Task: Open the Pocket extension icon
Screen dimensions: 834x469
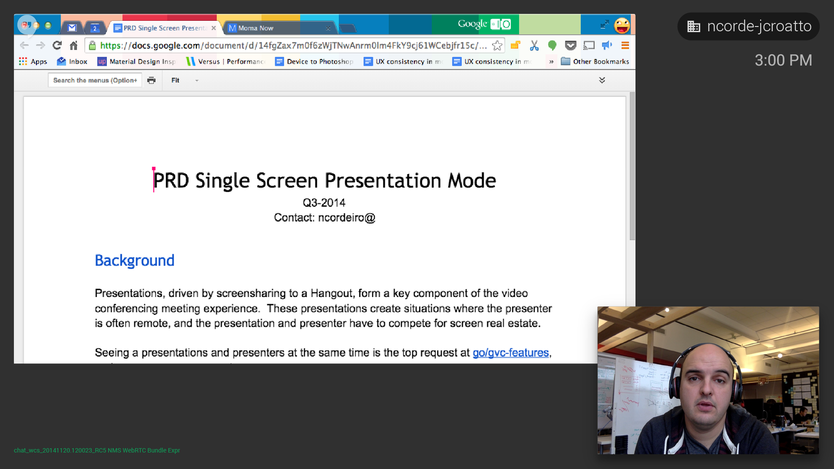Action: (x=570, y=45)
